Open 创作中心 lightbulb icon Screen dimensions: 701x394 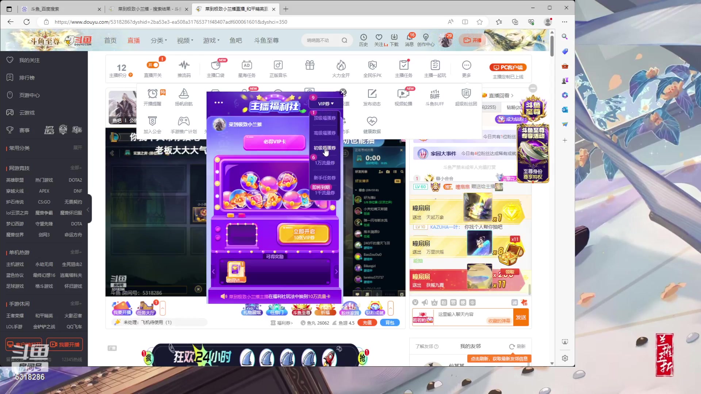click(x=426, y=40)
